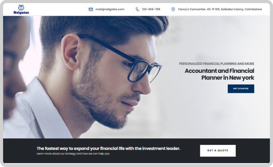Click the phone handset icon
The width and height of the screenshot is (273, 167).
point(137,9)
